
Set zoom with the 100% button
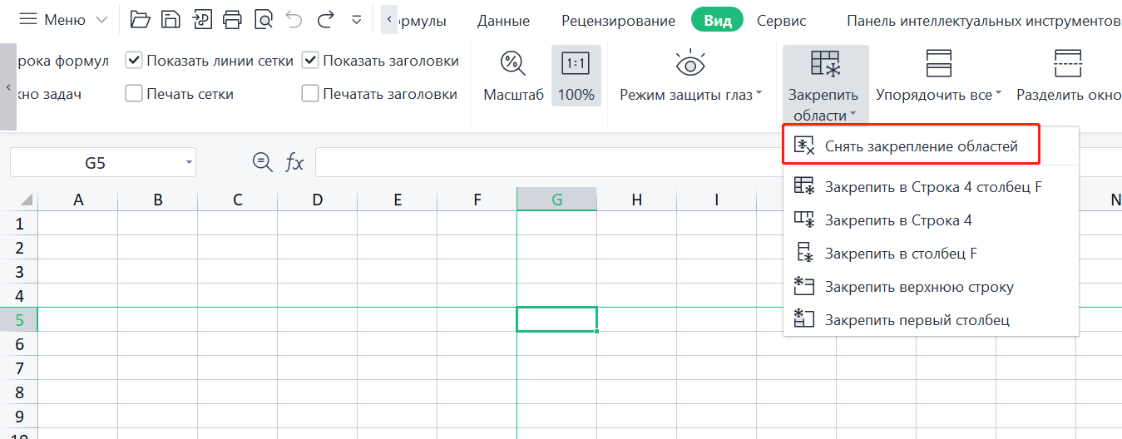(x=576, y=76)
